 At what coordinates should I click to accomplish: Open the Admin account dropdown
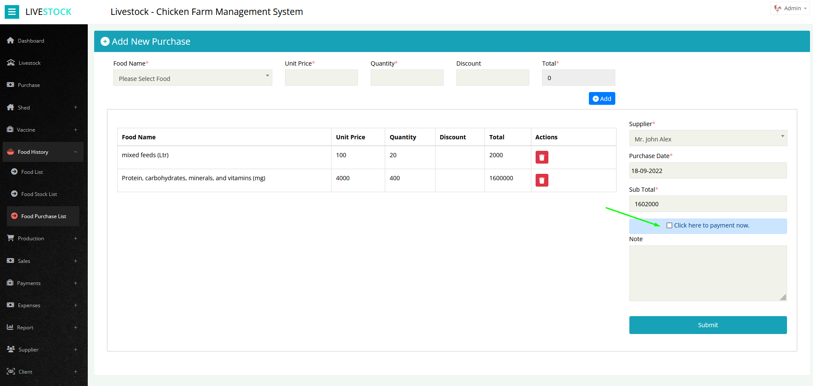coord(789,8)
